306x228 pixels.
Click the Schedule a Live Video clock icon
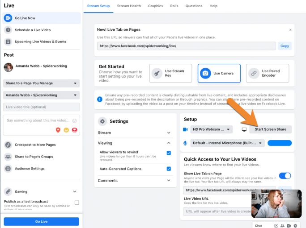pyautogui.click(x=8, y=30)
